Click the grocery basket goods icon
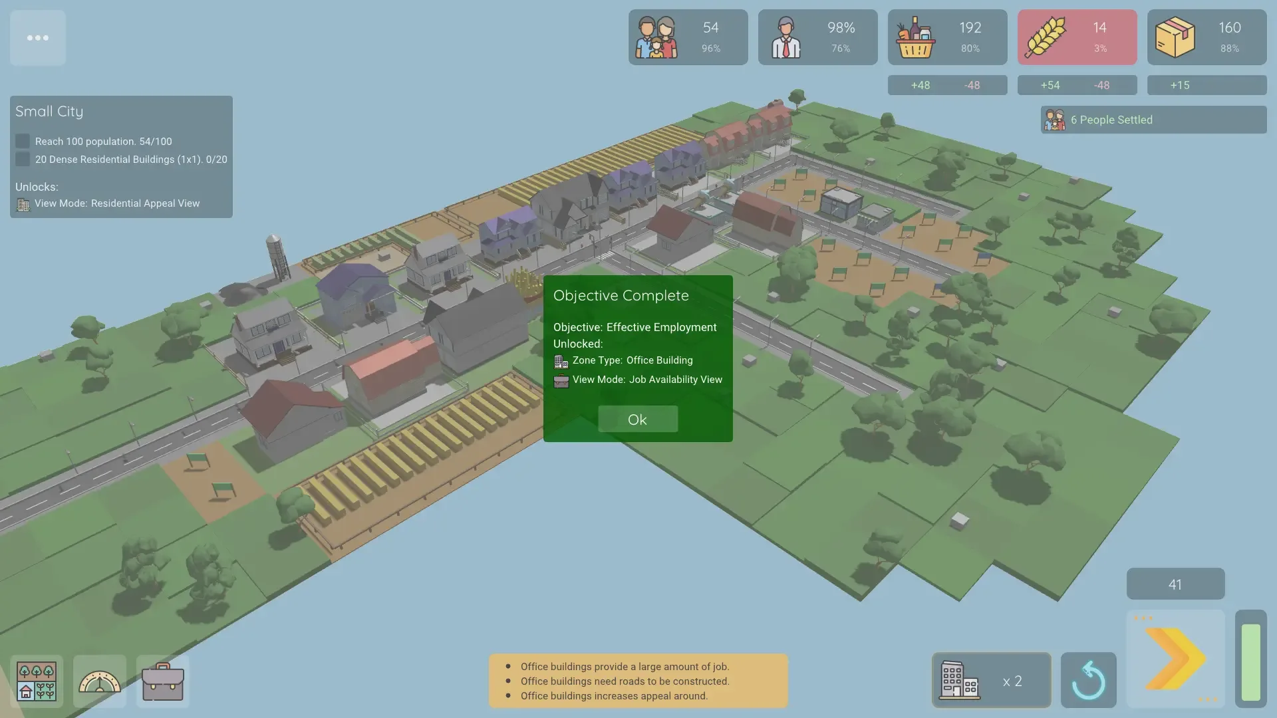The width and height of the screenshot is (1277, 718). pyautogui.click(x=915, y=38)
